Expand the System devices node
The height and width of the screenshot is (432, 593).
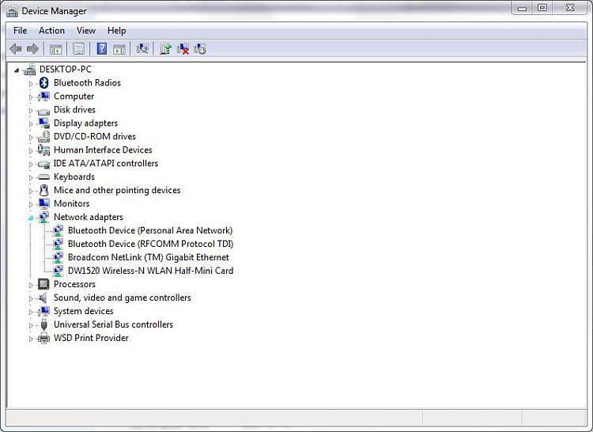click(x=31, y=312)
